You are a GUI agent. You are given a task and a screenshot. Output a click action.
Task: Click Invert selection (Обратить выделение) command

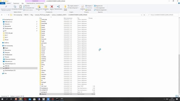coord(100,10)
